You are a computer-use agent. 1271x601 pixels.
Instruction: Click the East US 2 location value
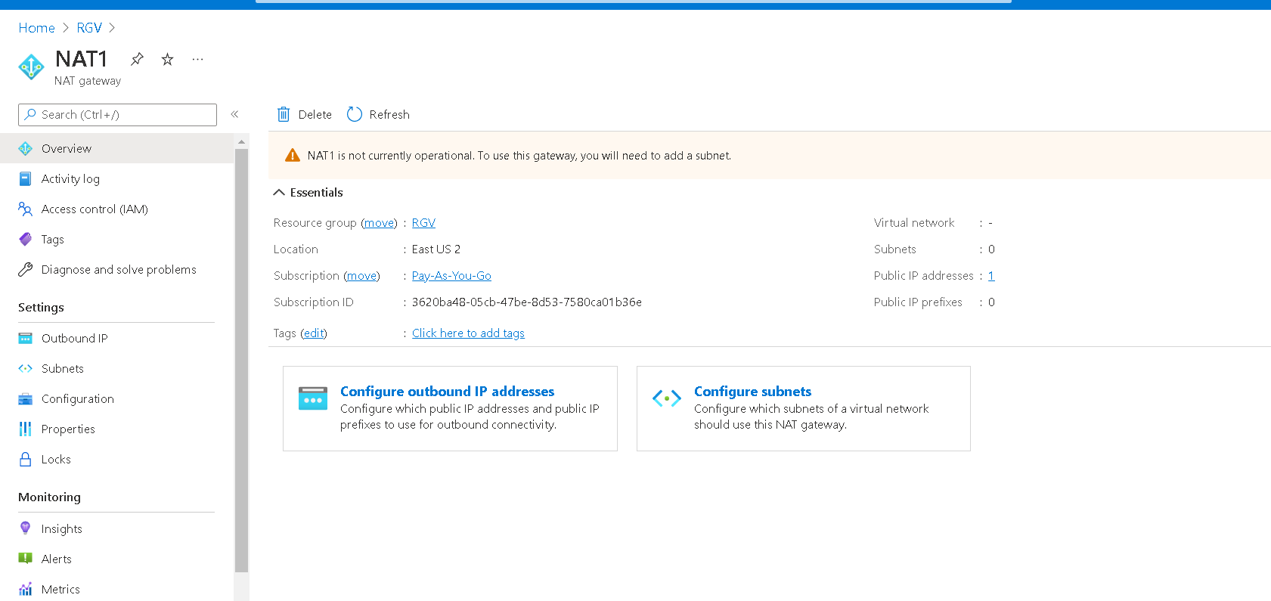coord(436,249)
